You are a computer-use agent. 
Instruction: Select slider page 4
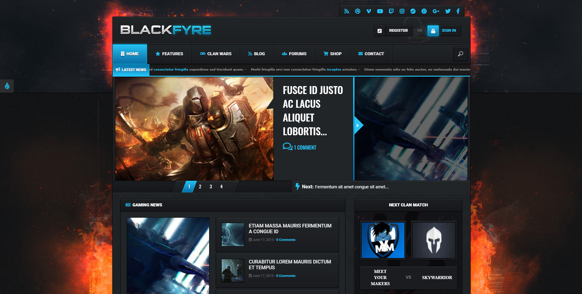[x=221, y=187]
